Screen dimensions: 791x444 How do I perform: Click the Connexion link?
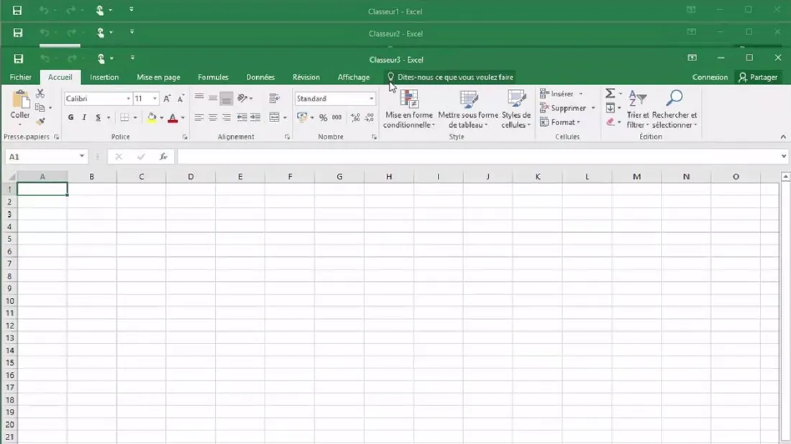[x=710, y=78]
